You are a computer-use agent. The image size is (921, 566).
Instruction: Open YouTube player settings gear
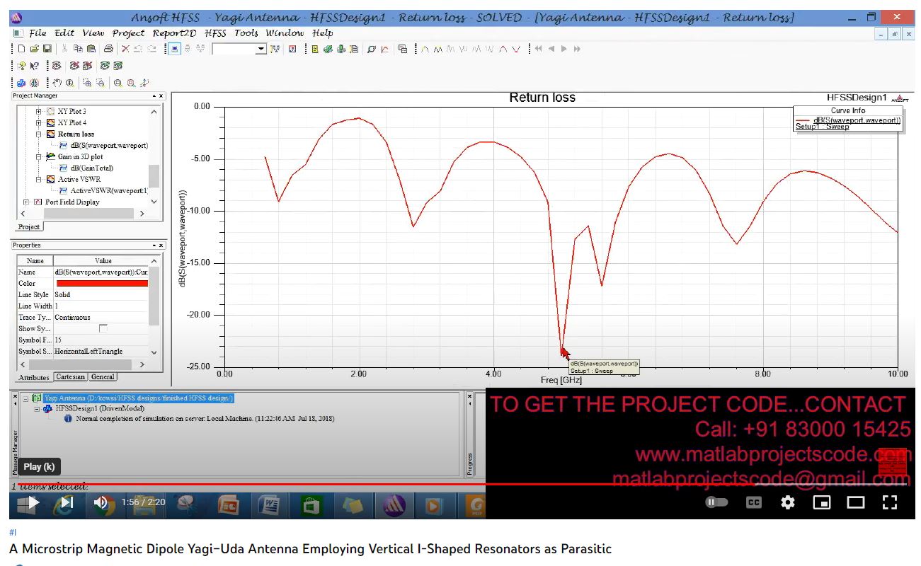[788, 502]
